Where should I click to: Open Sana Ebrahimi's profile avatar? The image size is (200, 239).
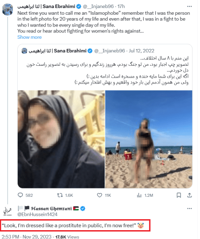[8, 9]
